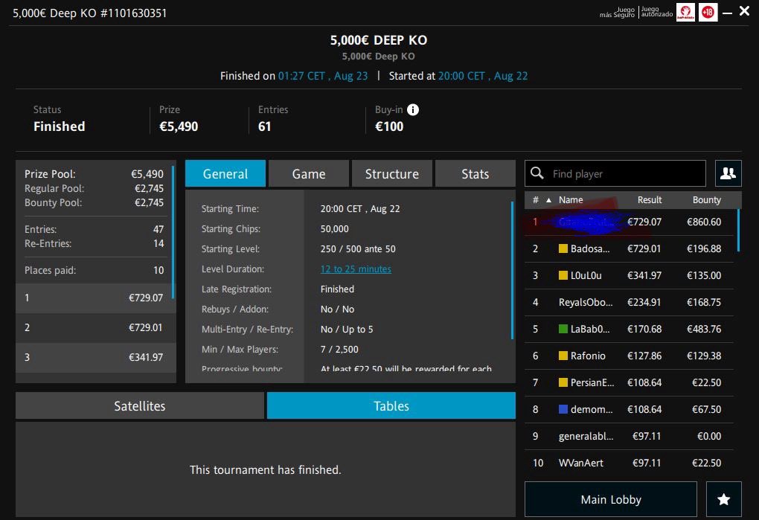Sort by rank using the arrow
This screenshot has height=520, width=759.
pos(548,200)
